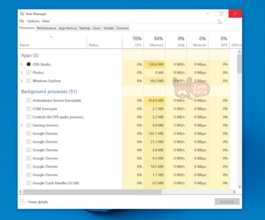Select the Windows Explorer app name

(47, 81)
